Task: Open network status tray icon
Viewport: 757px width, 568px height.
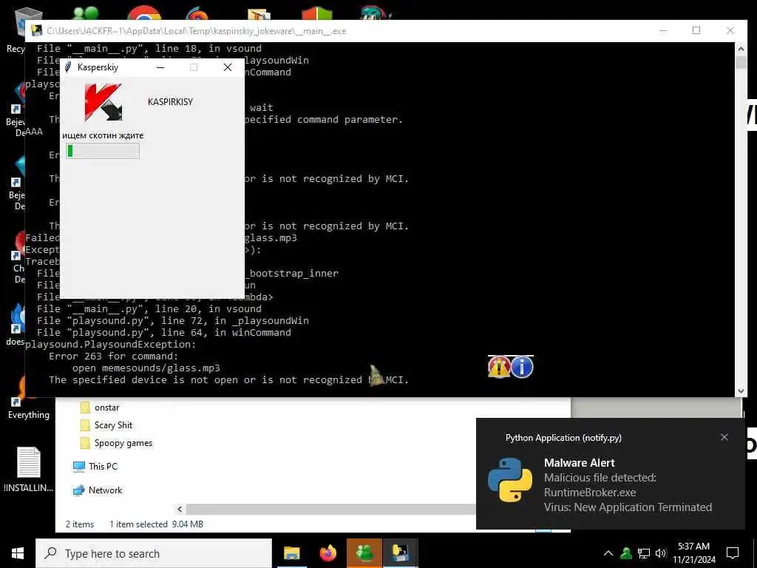Action: (644, 553)
